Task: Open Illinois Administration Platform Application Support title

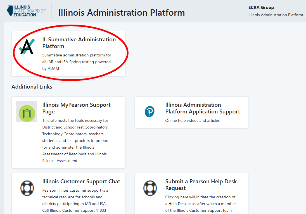Action: point(203,108)
